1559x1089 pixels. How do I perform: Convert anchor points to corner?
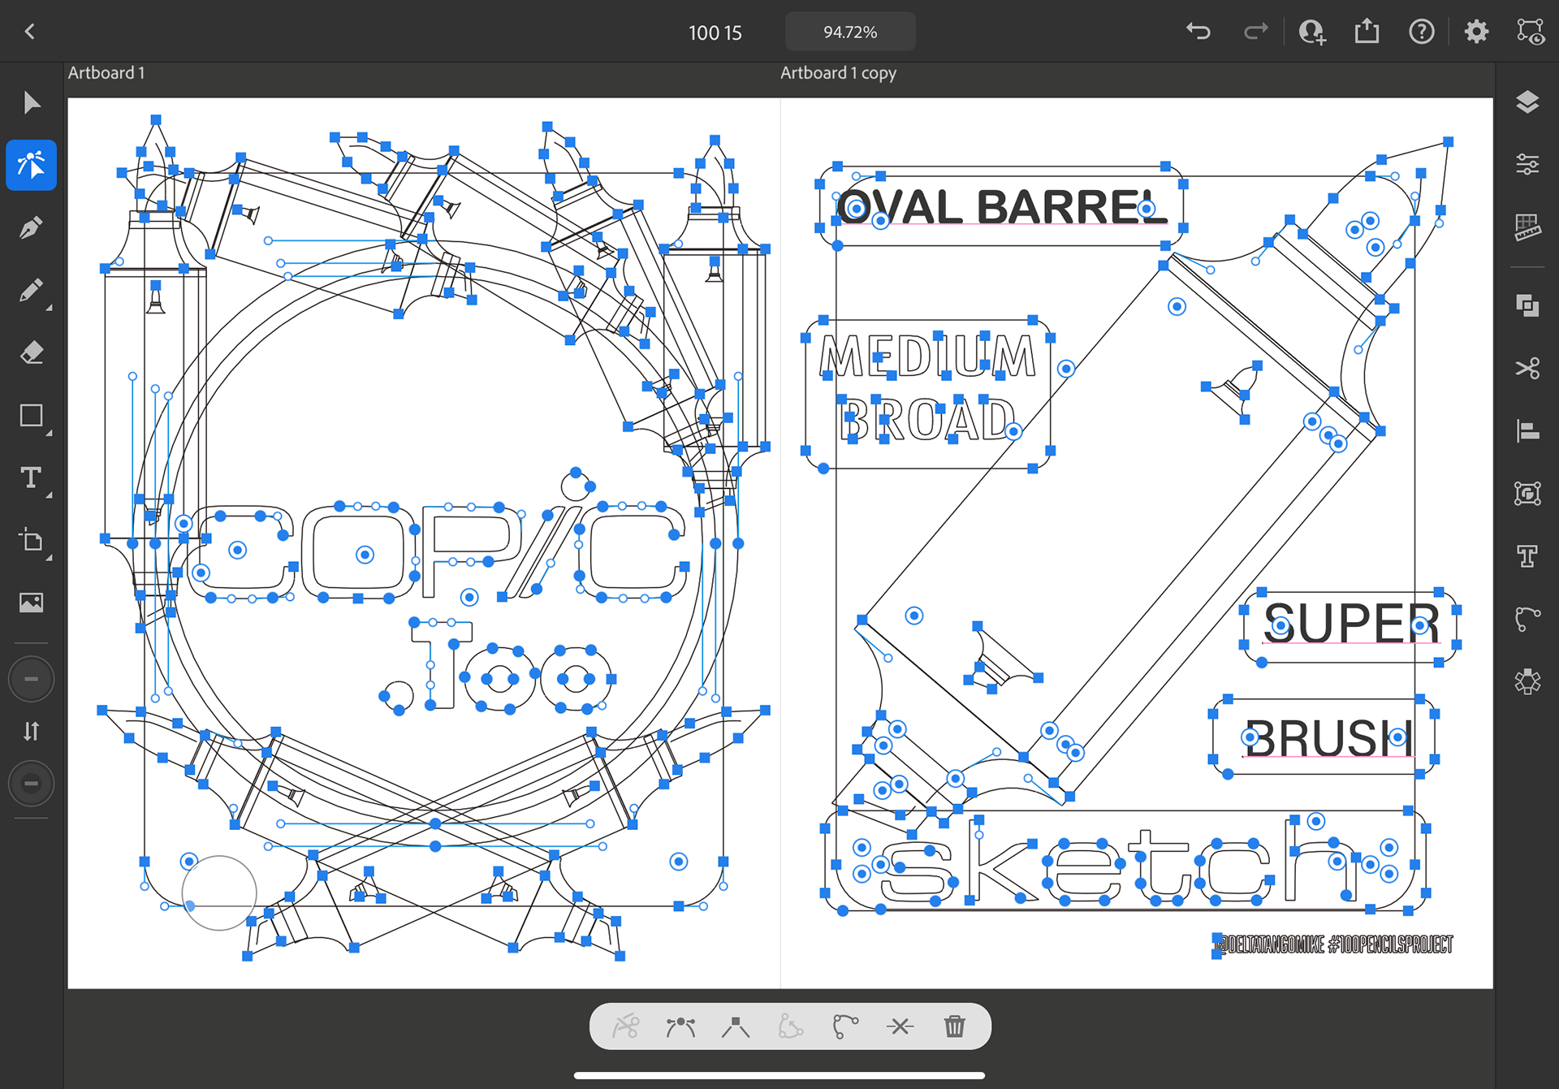pyautogui.click(x=736, y=1026)
